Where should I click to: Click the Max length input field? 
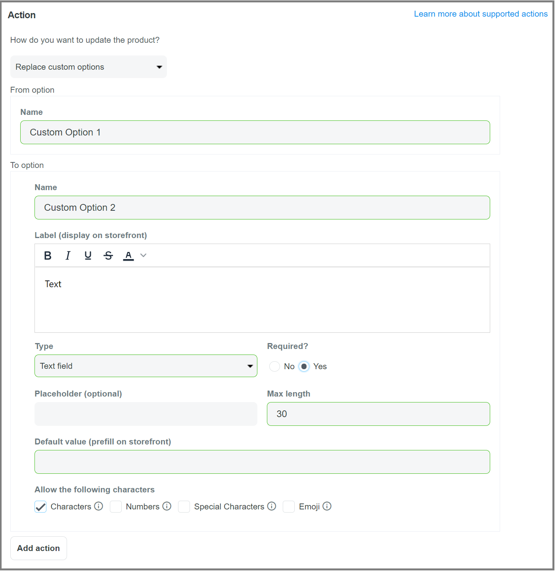pos(378,414)
